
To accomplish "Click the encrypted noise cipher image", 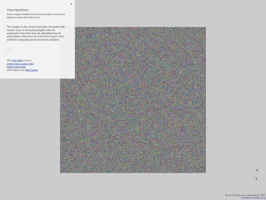I will tap(133, 100).
